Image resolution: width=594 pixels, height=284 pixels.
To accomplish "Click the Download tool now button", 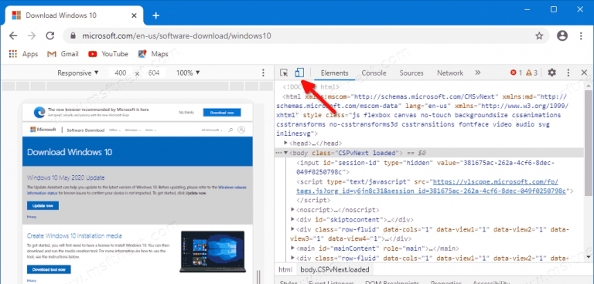I will [x=49, y=269].
